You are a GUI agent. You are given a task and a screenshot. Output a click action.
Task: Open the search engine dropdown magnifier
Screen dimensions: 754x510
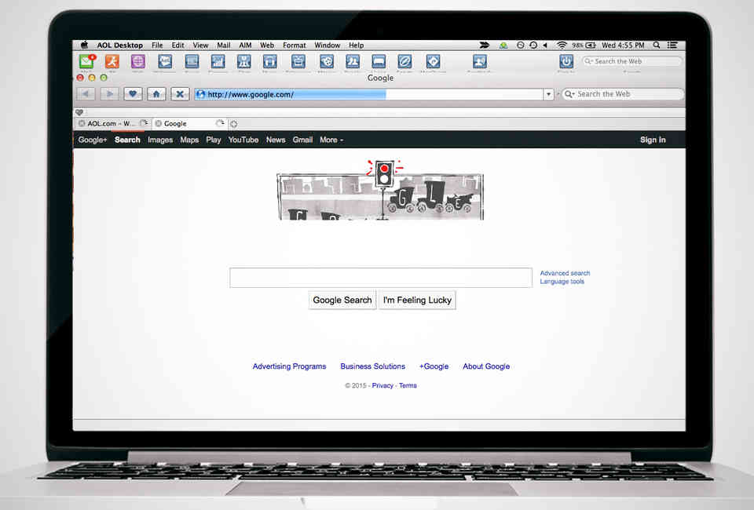coord(569,94)
